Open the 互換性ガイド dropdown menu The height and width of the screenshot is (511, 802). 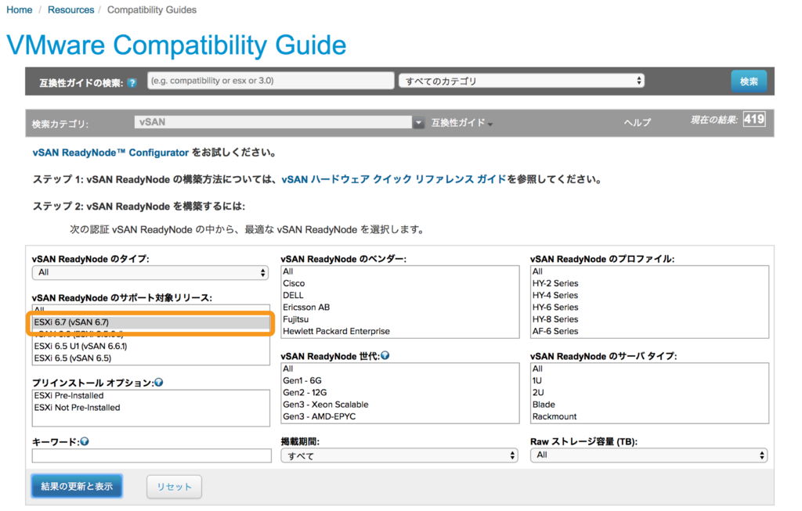tap(461, 123)
